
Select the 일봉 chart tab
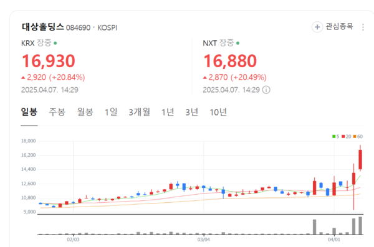[29, 112]
